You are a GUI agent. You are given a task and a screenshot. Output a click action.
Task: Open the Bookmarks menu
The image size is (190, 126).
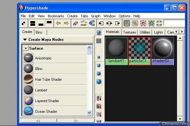click(56, 16)
